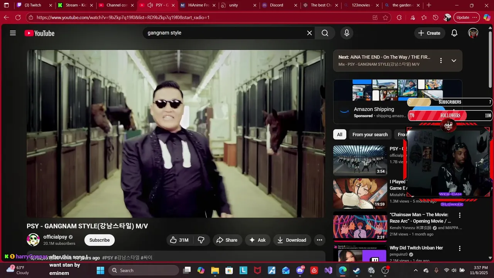Open the officialpsy channel name link
The height and width of the screenshot is (278, 494).
coord(55,237)
